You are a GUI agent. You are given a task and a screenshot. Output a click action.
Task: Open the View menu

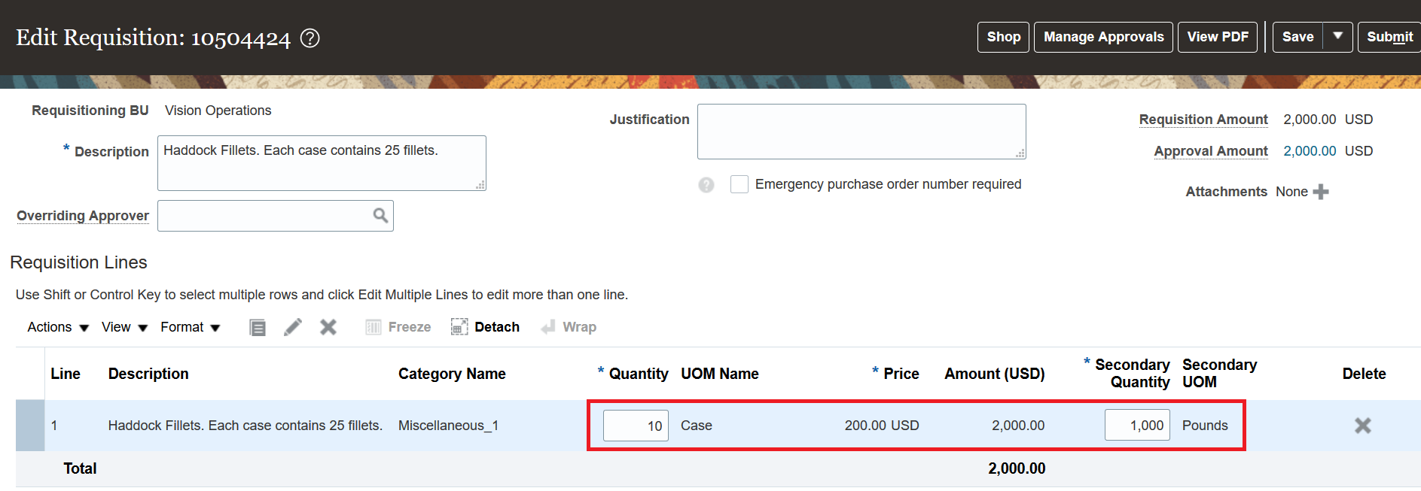124,327
